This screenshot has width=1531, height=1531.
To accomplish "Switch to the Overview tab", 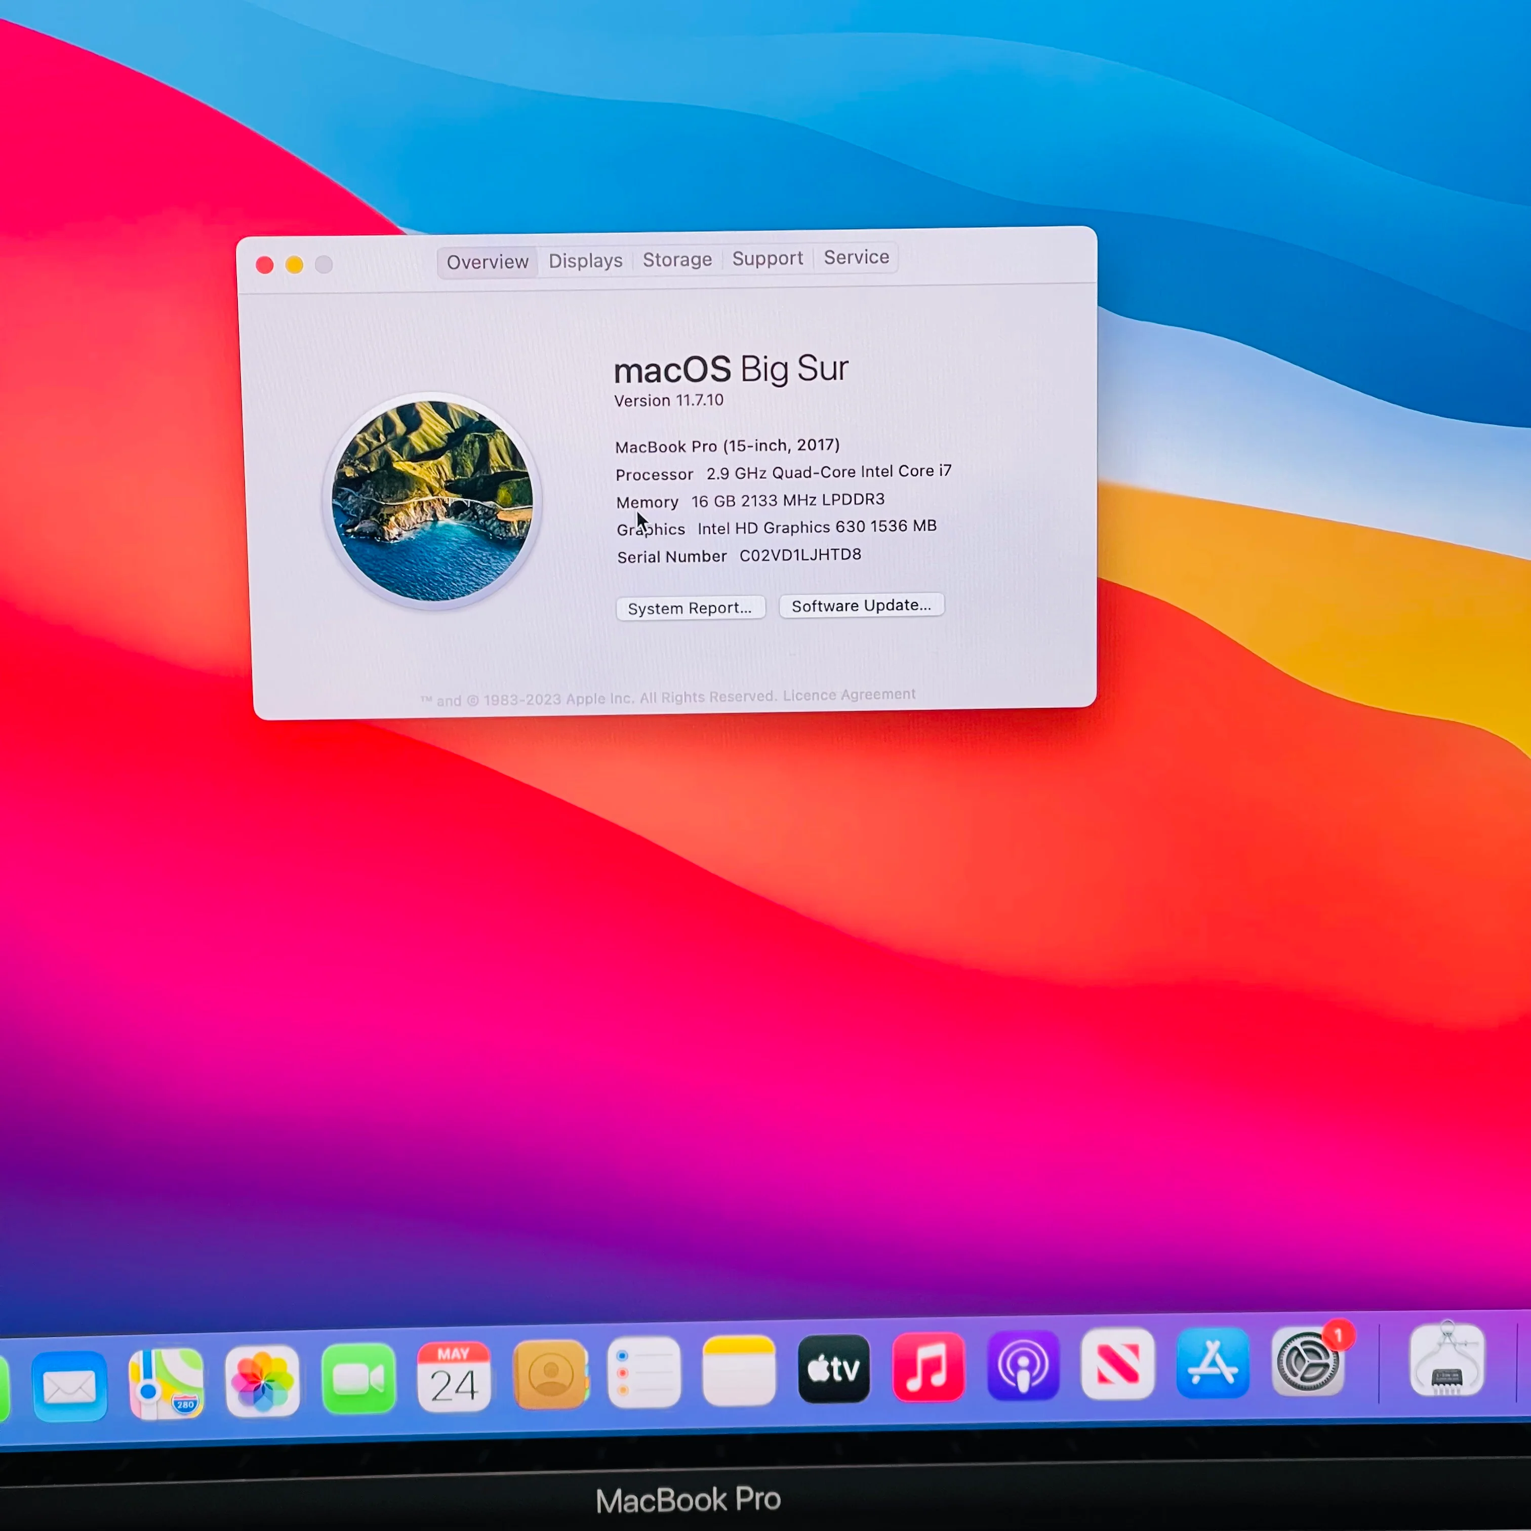I will (488, 262).
